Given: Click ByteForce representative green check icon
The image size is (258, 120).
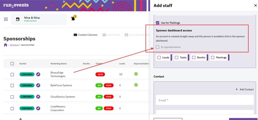Looking at the screenshot, I should [x=136, y=85].
